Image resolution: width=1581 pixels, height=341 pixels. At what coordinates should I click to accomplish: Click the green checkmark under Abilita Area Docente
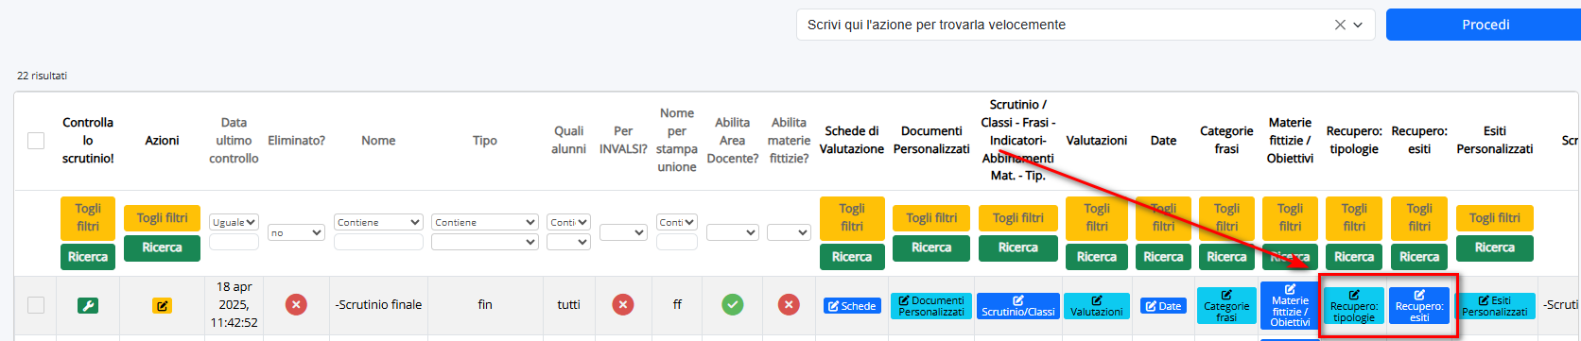733,304
